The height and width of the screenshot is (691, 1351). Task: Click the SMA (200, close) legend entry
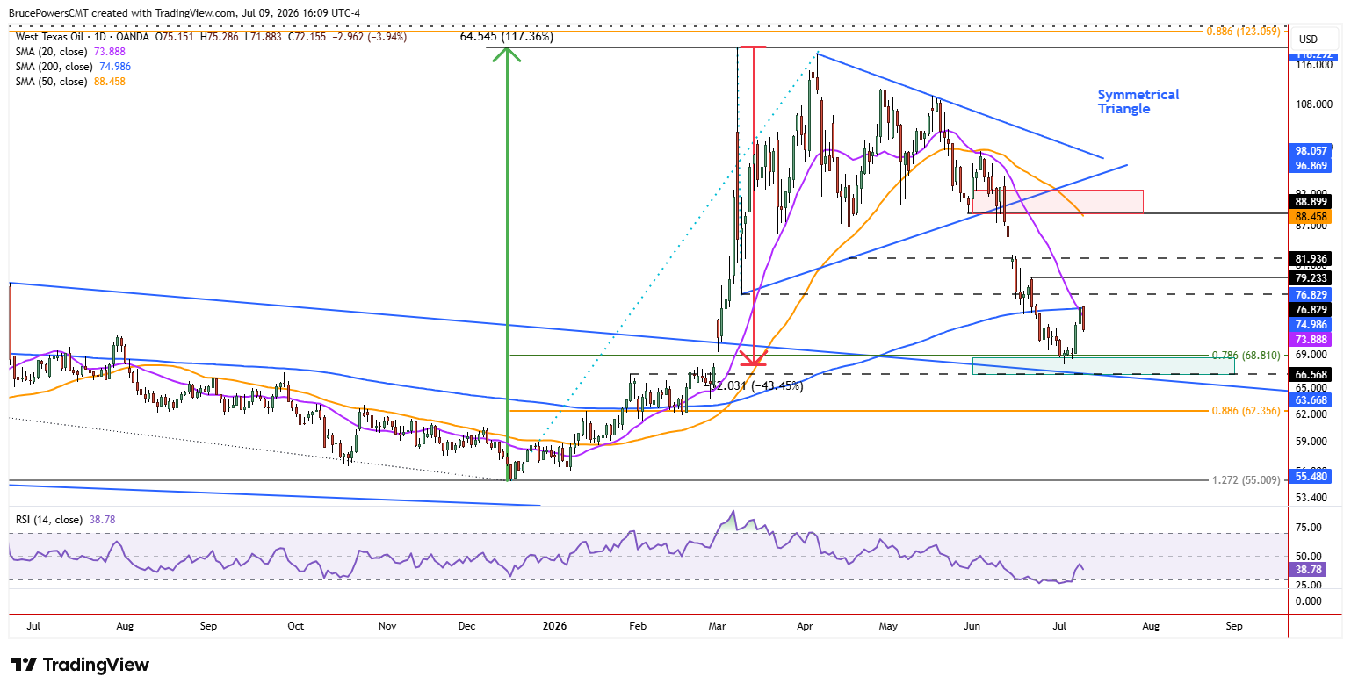pos(74,67)
